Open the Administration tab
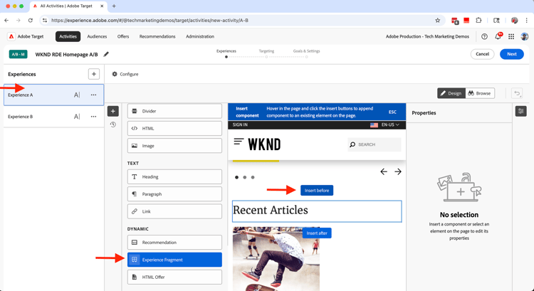Screen dimensions: 534x291 tap(200, 36)
